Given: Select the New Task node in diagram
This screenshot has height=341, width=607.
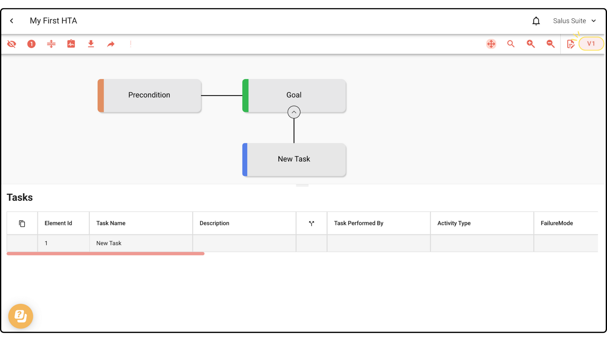Looking at the screenshot, I should tap(294, 159).
